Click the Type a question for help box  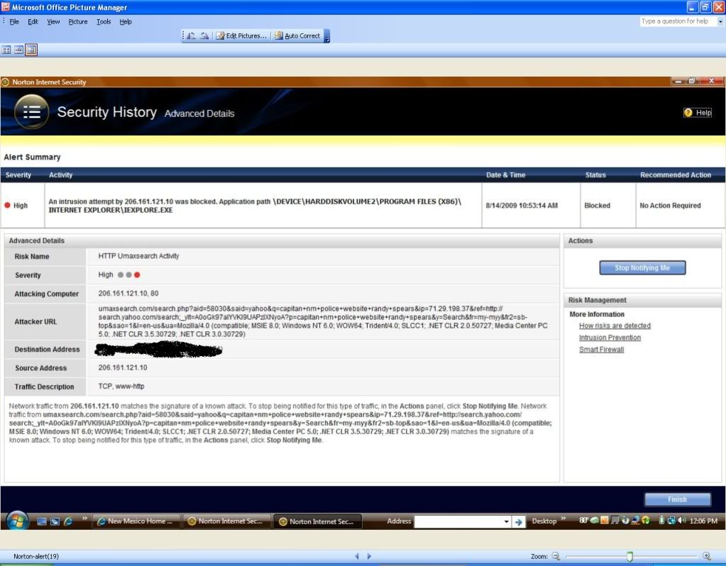click(678, 21)
